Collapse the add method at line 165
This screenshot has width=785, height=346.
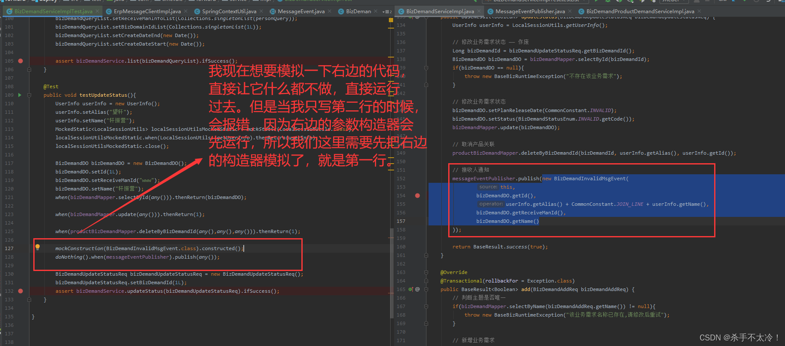(426, 289)
